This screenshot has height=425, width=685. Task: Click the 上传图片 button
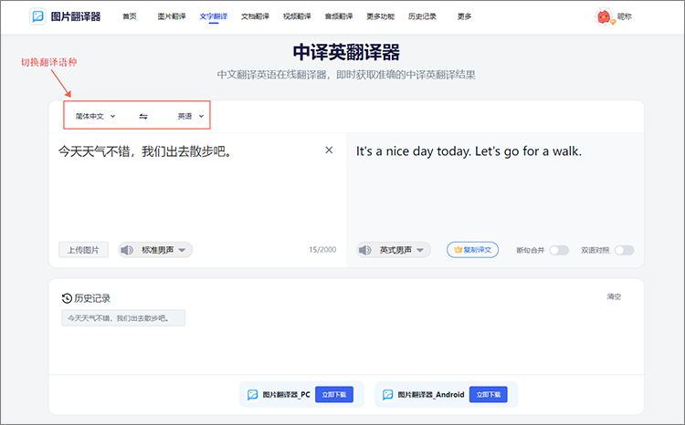tap(83, 250)
